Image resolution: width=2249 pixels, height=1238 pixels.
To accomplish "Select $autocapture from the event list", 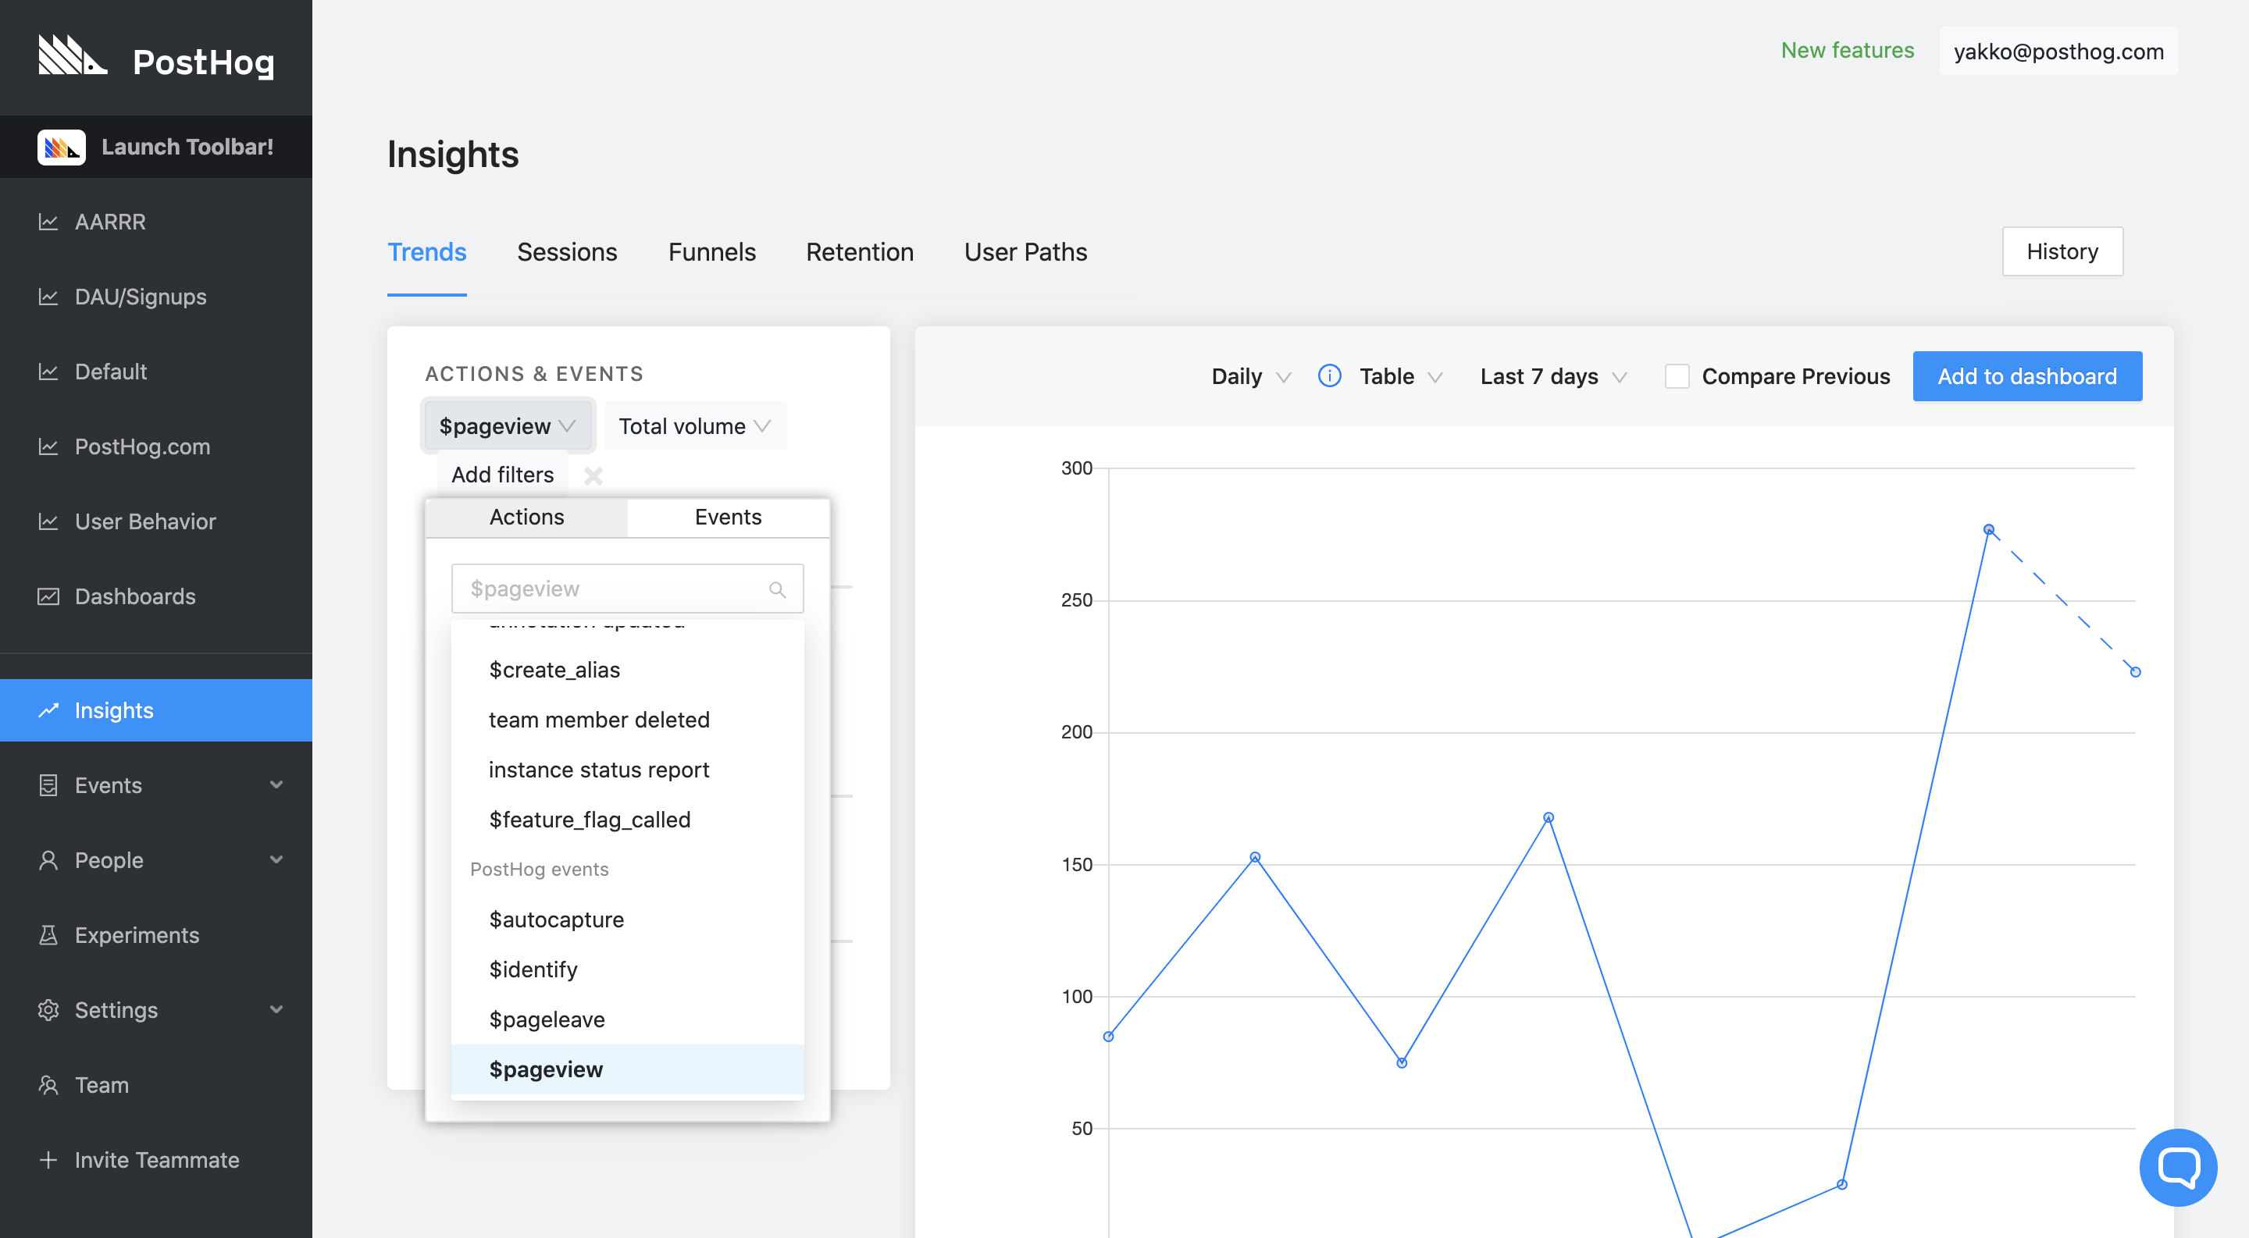I will (x=556, y=920).
